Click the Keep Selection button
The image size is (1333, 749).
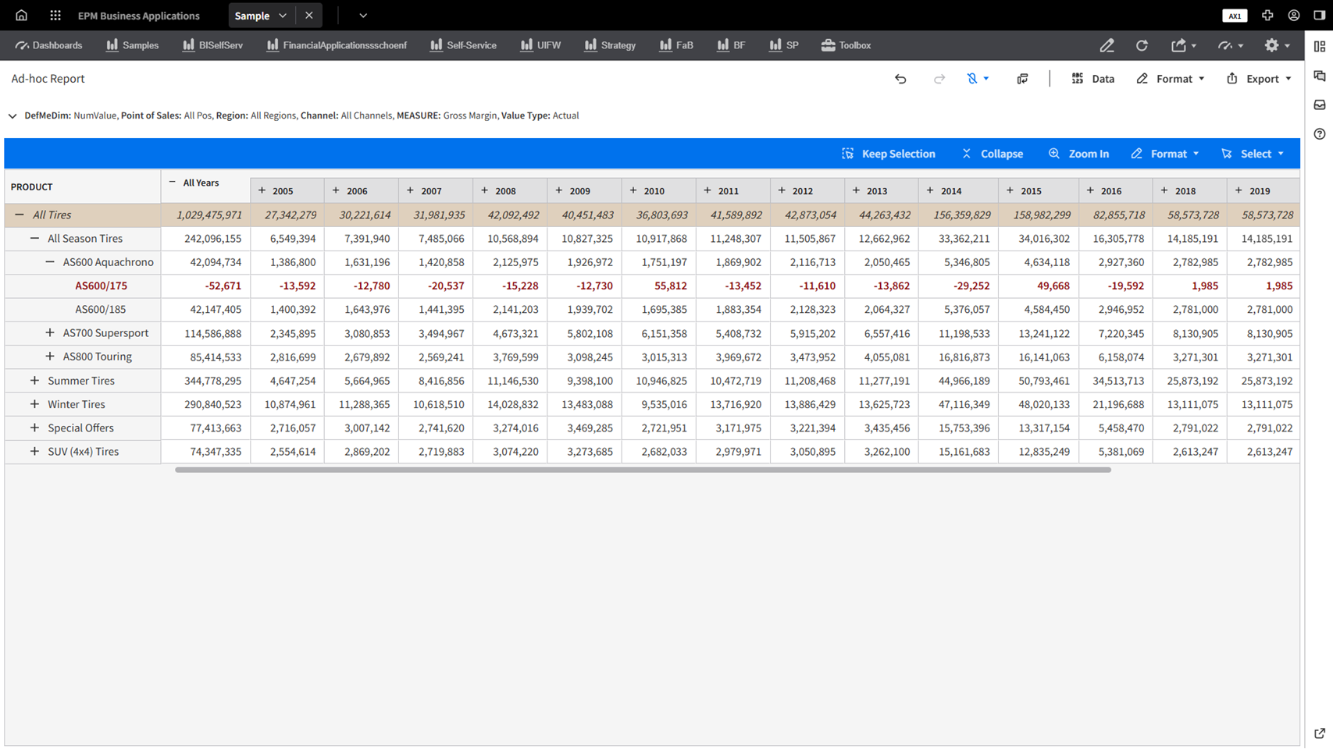(889, 154)
